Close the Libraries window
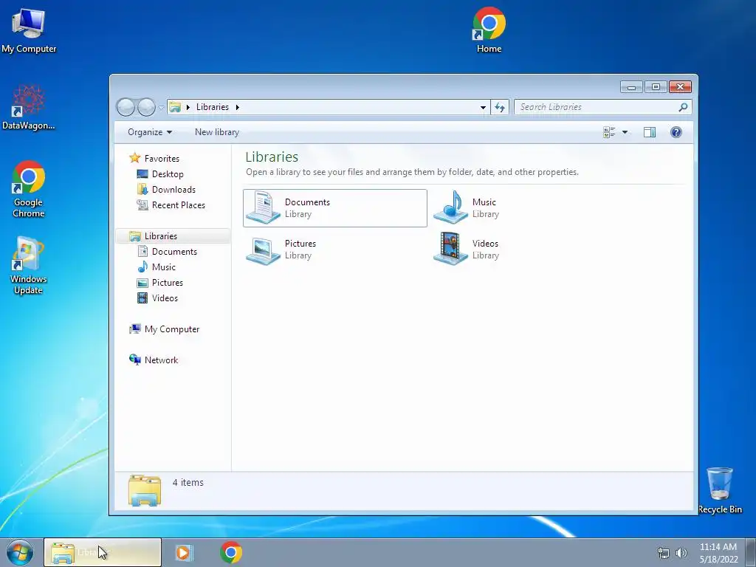This screenshot has height=567, width=756. pos(680,87)
